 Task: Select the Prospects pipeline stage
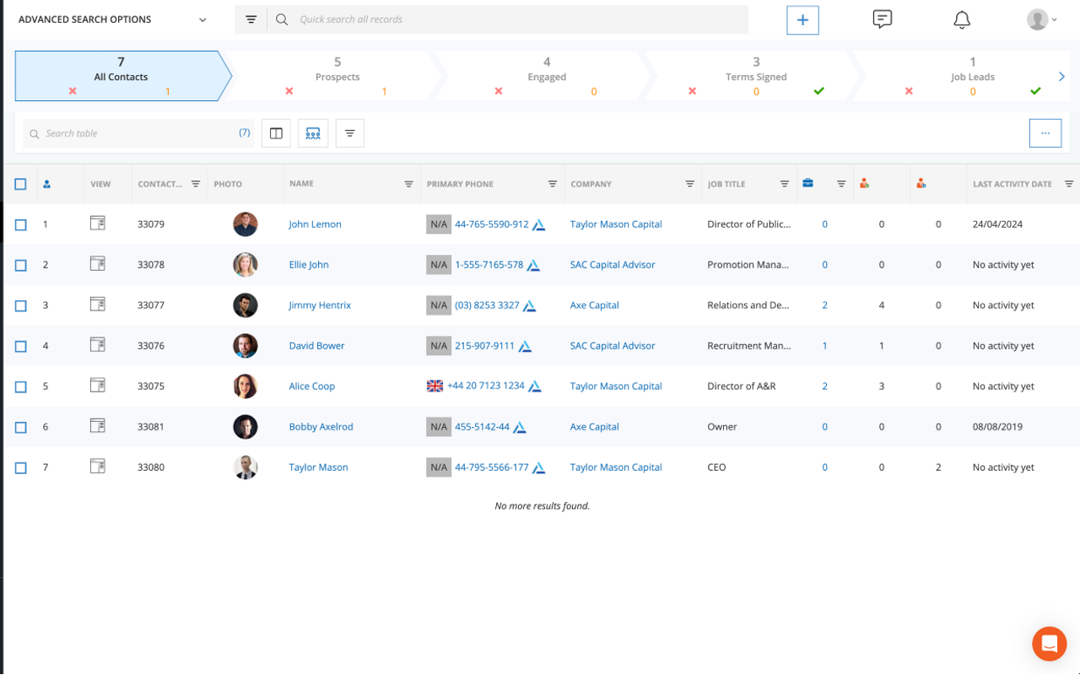point(337,75)
